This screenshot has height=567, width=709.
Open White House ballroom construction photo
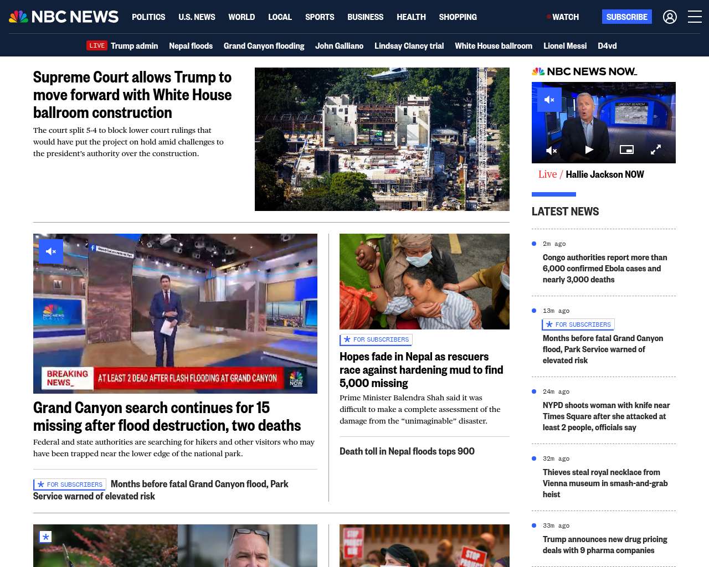click(x=382, y=139)
